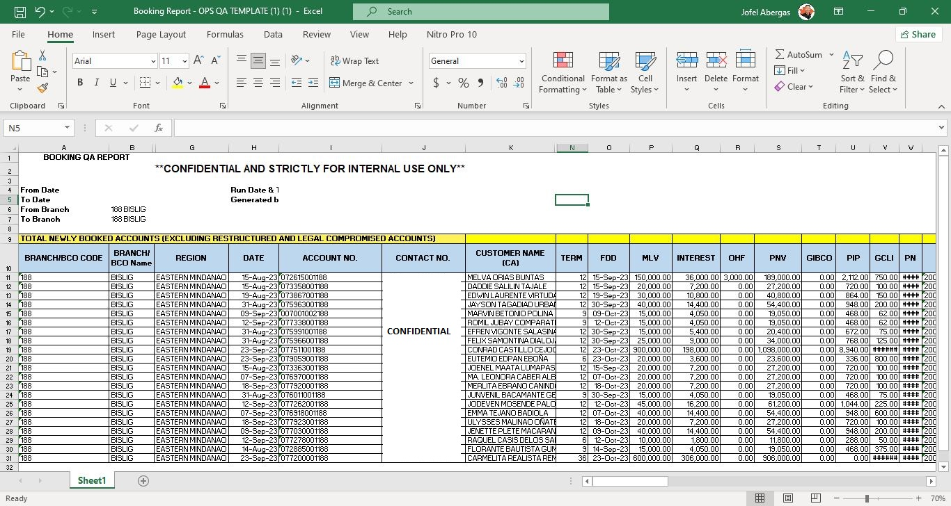Screen dimensions: 951x506
Task: Expand the Name Box dropdown arrow
Action: pos(67,127)
